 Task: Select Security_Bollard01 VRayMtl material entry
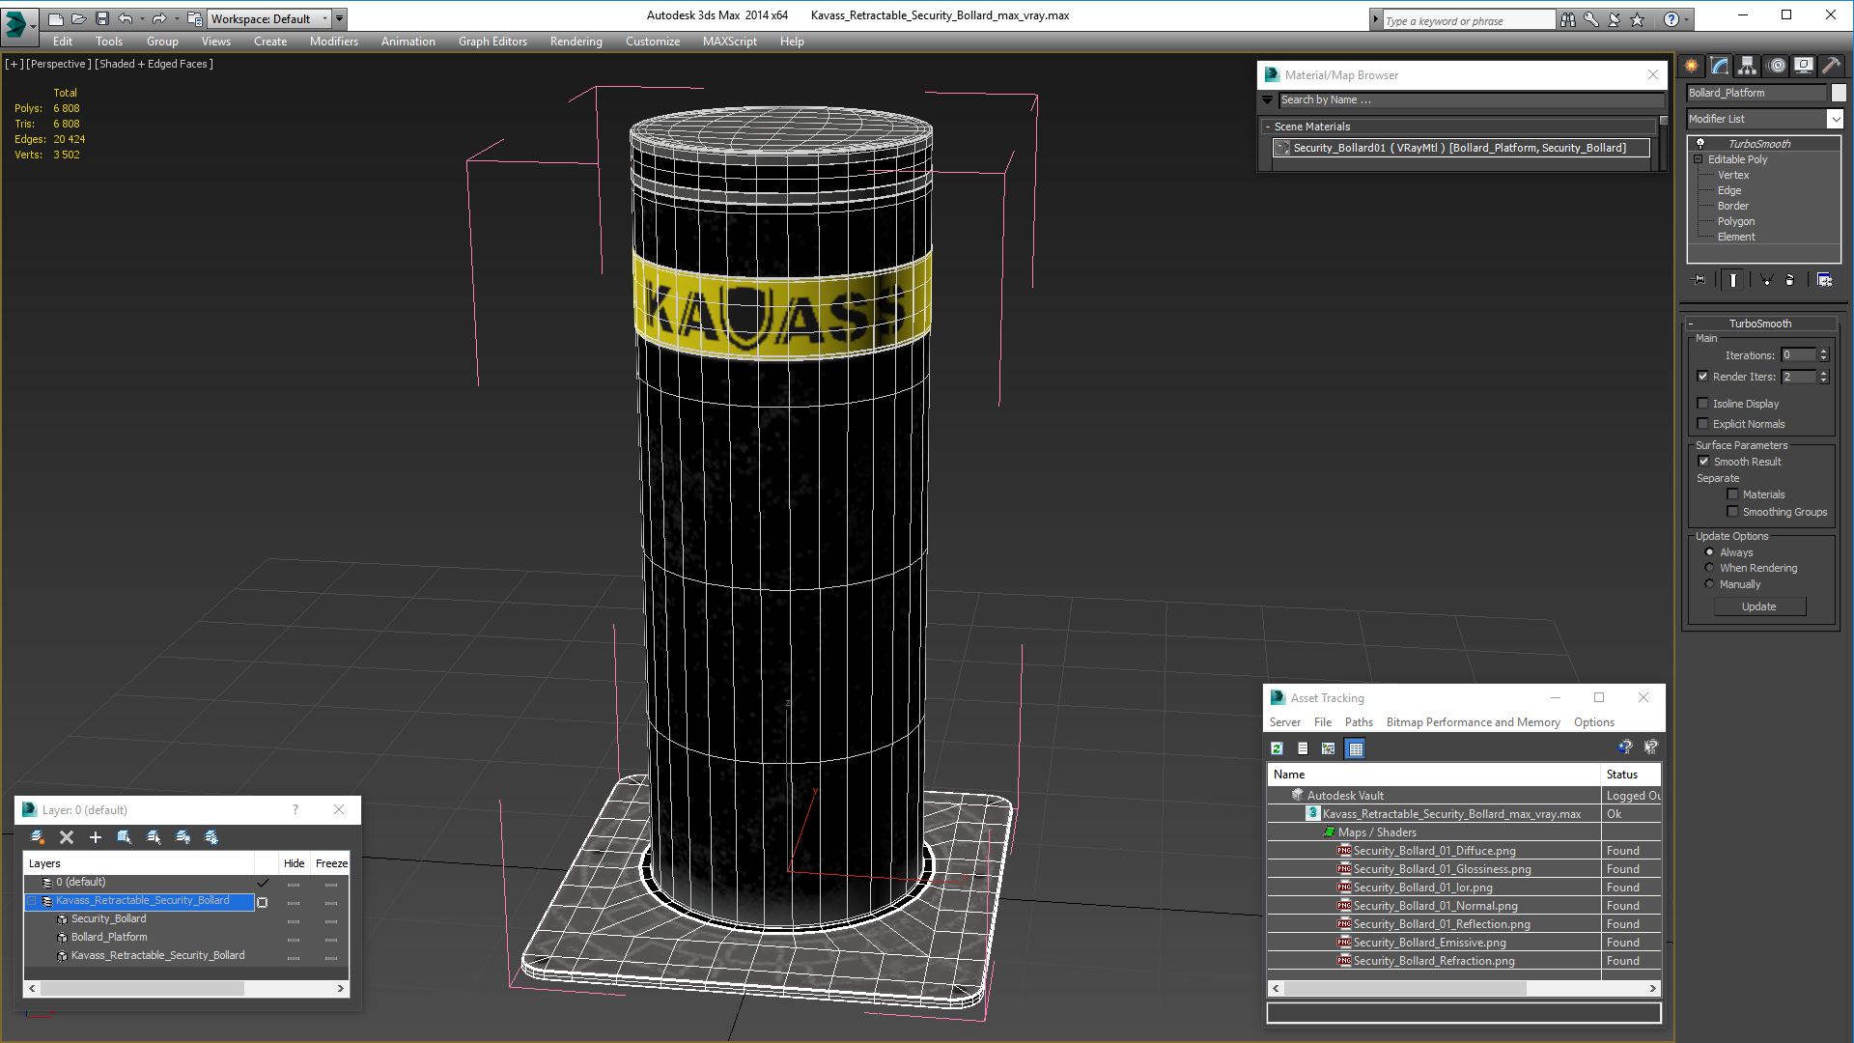[1460, 148]
